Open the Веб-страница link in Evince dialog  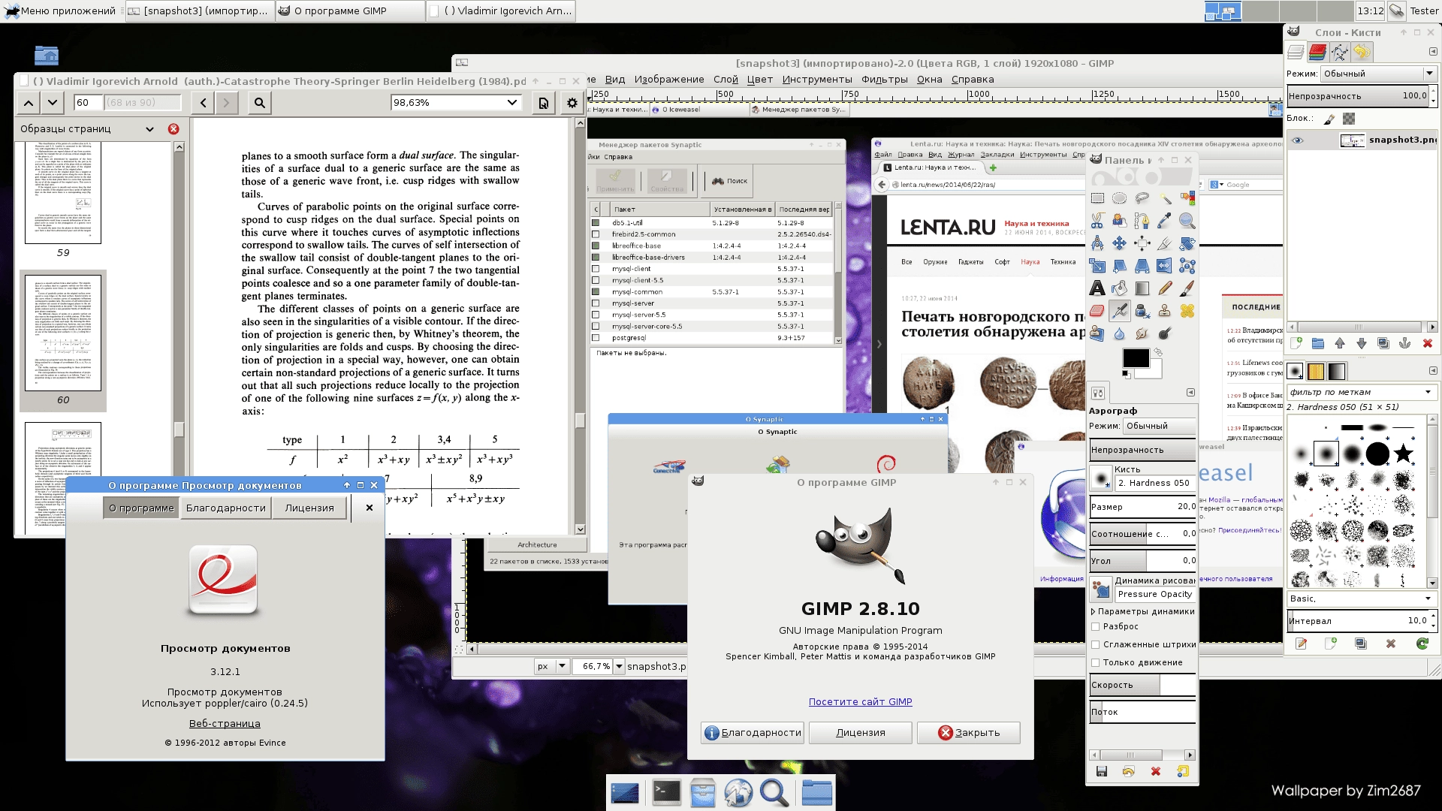pos(225,724)
